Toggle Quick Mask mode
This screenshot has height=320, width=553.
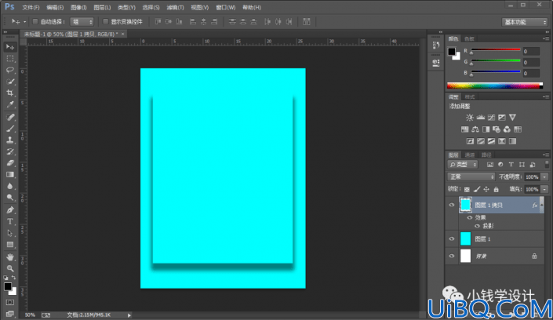(10, 303)
